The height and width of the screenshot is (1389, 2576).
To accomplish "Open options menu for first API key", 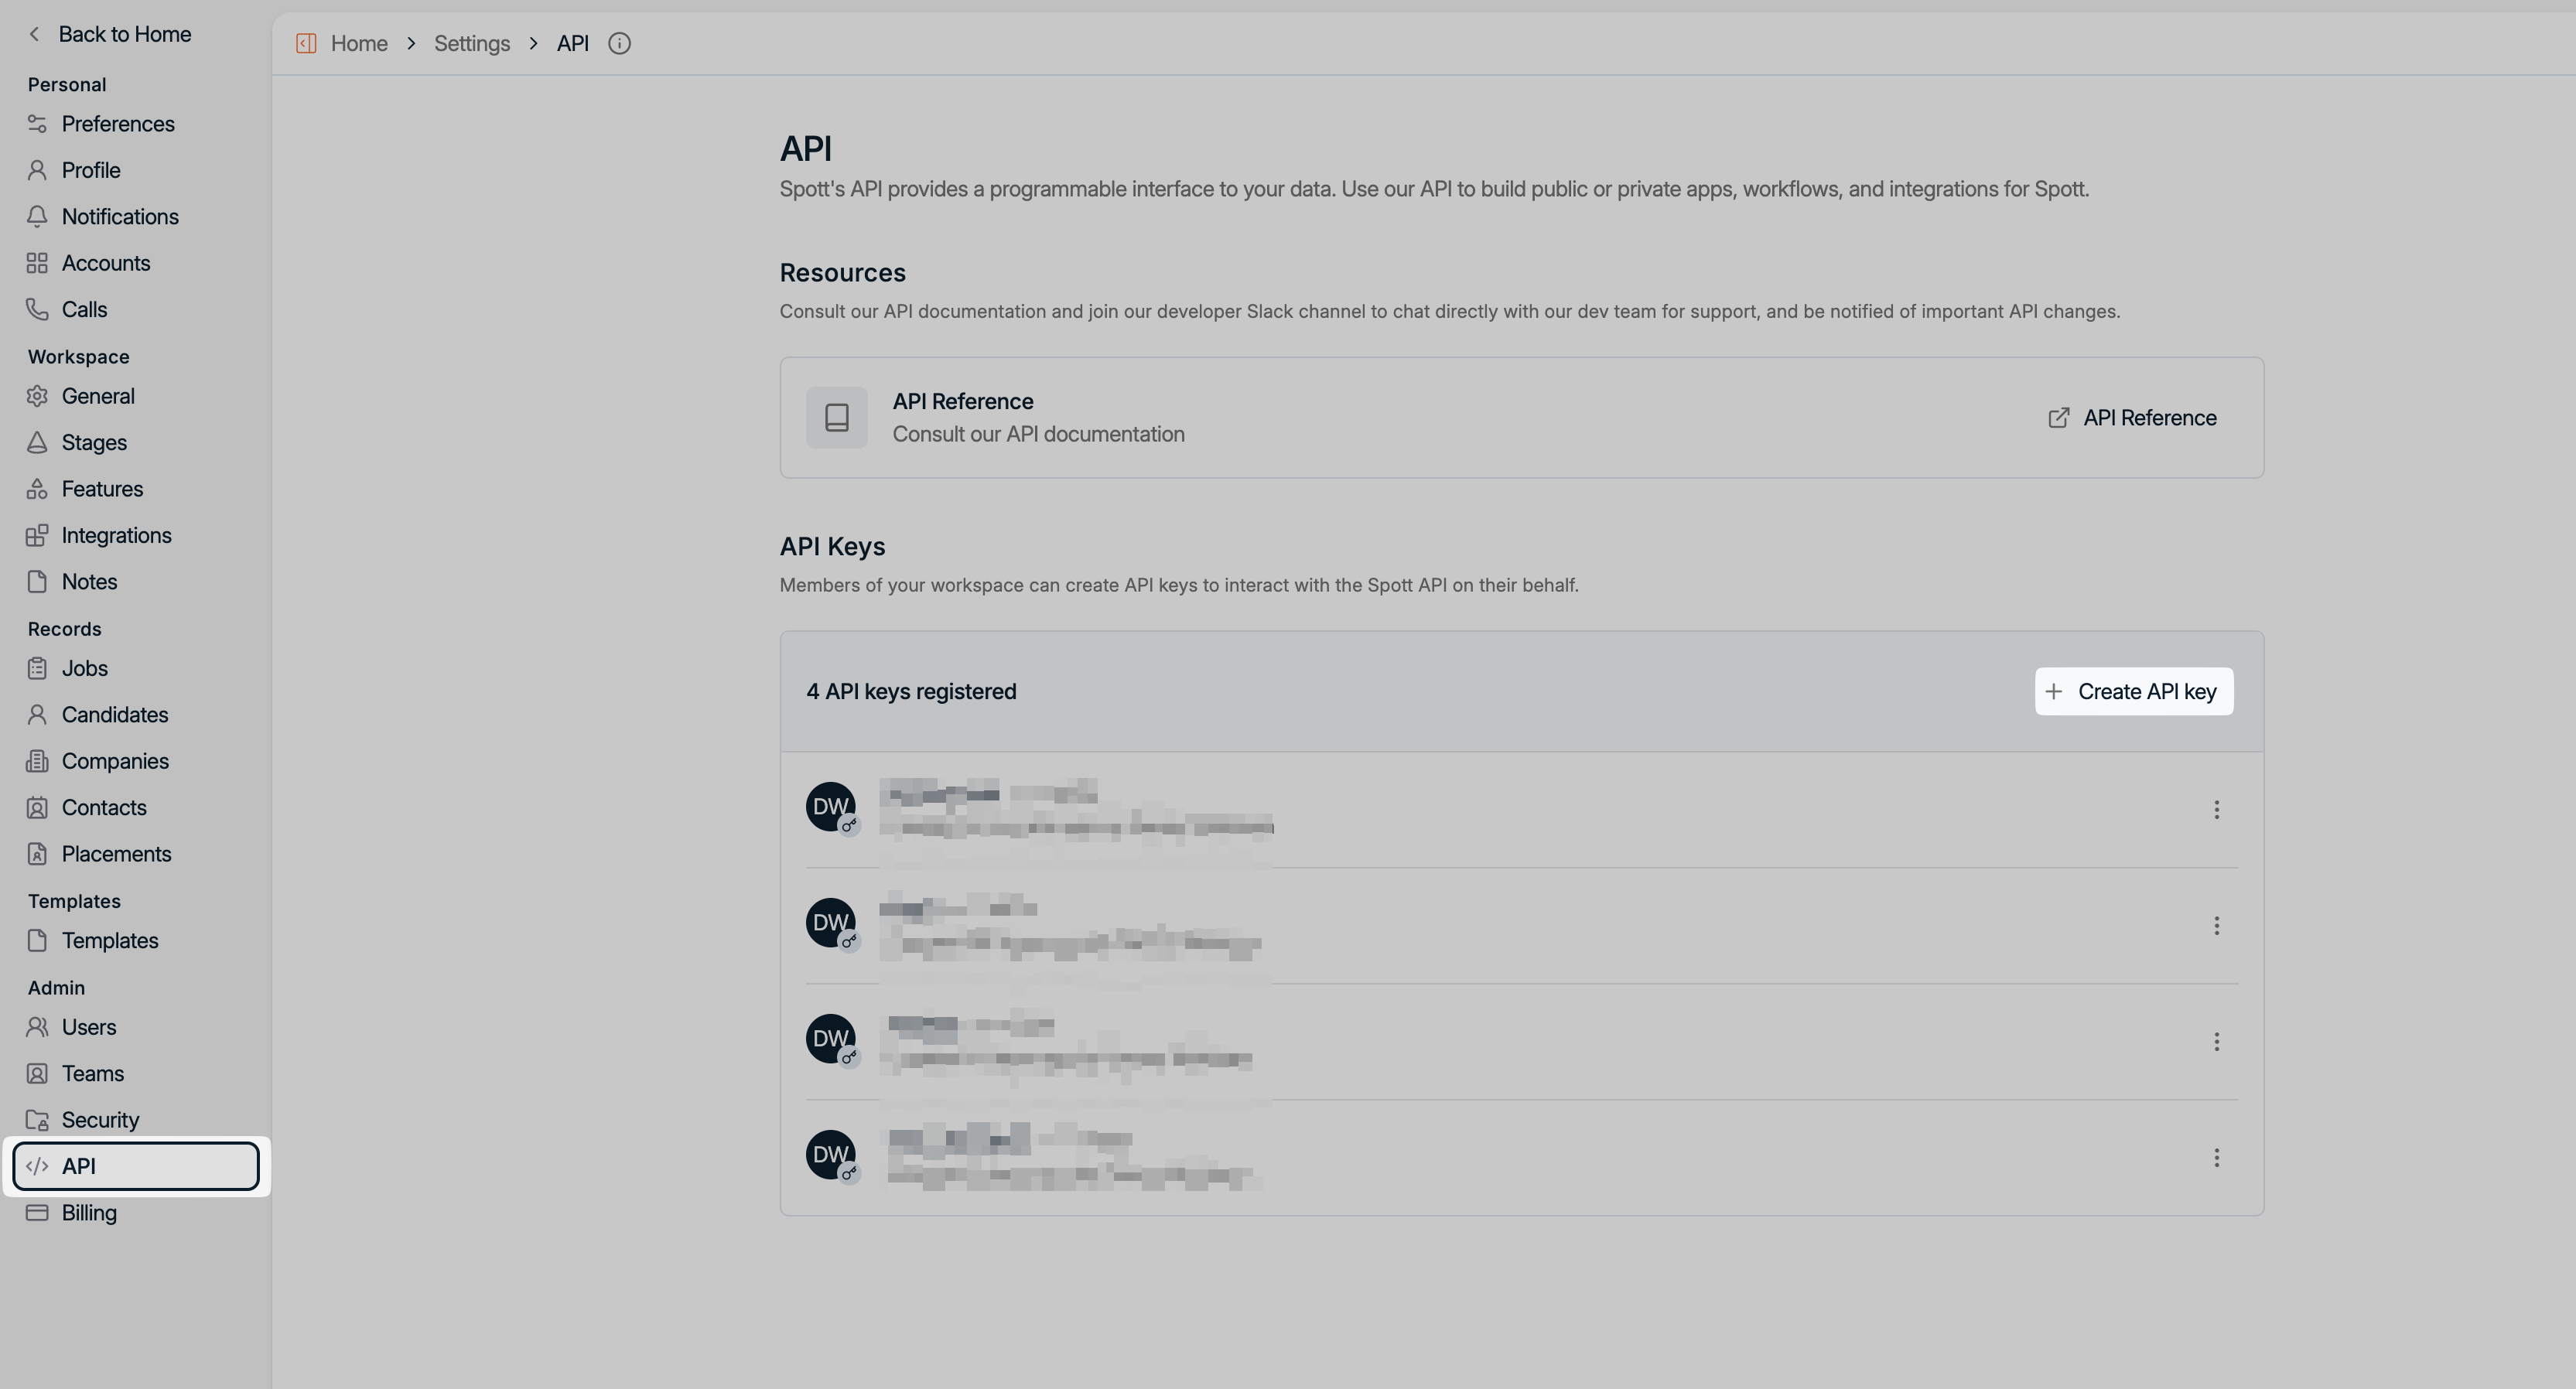I will click(2216, 809).
